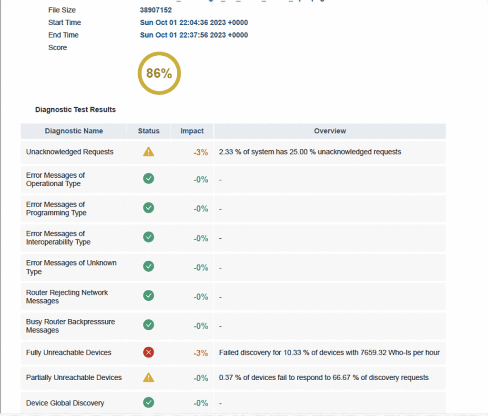Viewport: 488px width, 416px height.
Task: Select Error Messages of Programming Type name
Action: tap(56, 209)
